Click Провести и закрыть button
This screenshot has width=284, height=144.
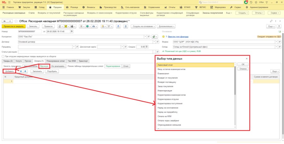click(14, 26)
